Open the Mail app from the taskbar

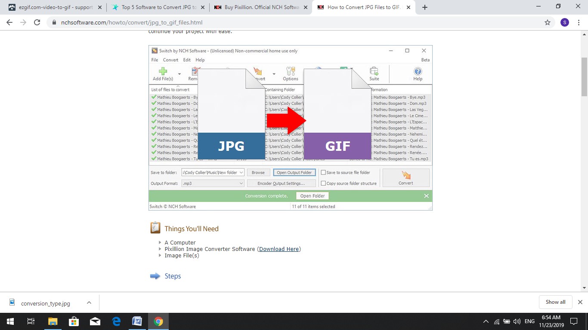pyautogui.click(x=95, y=321)
